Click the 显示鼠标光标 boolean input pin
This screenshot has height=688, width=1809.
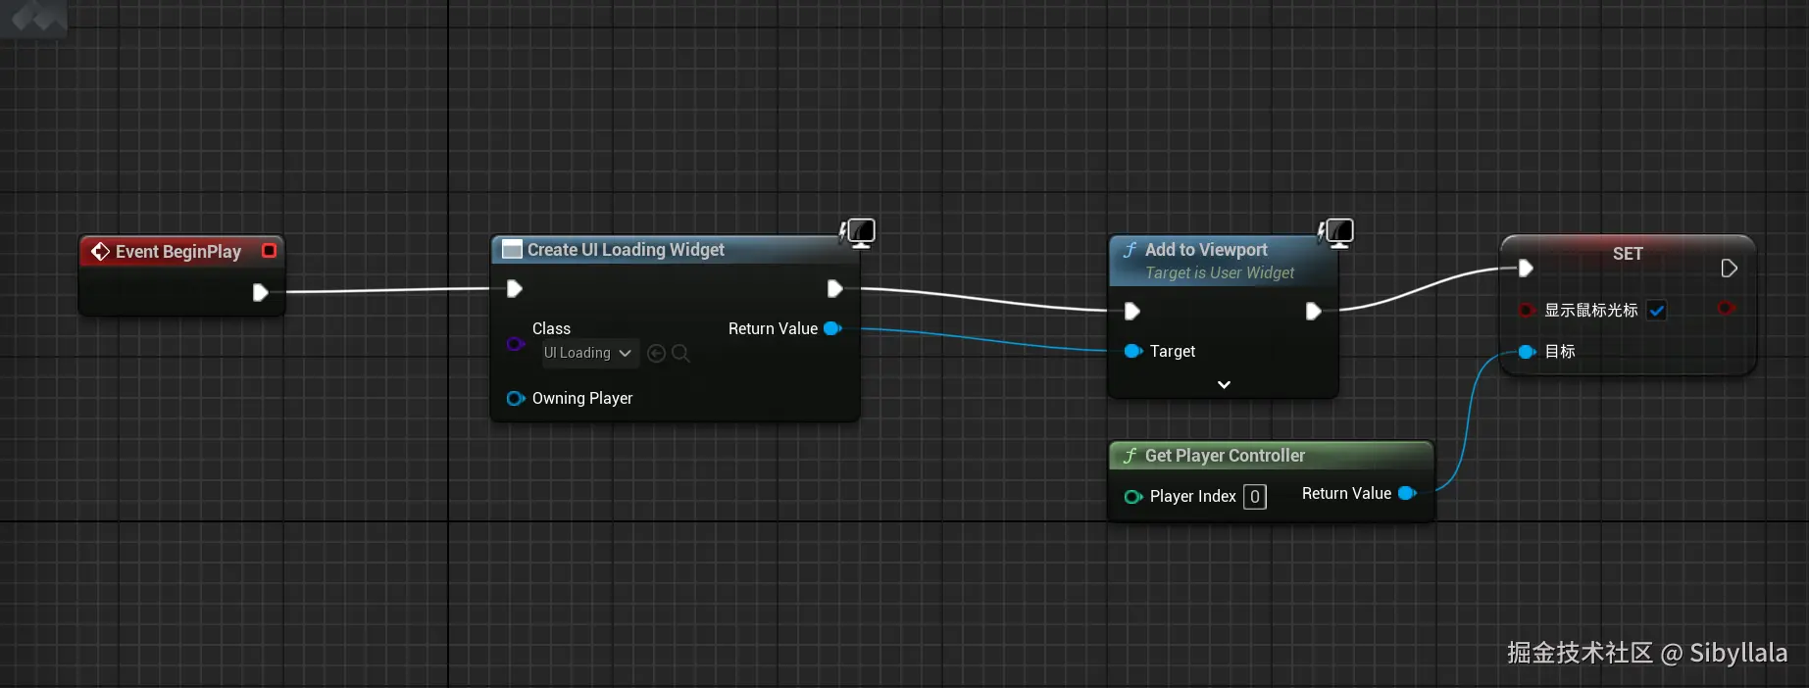[x=1527, y=310]
